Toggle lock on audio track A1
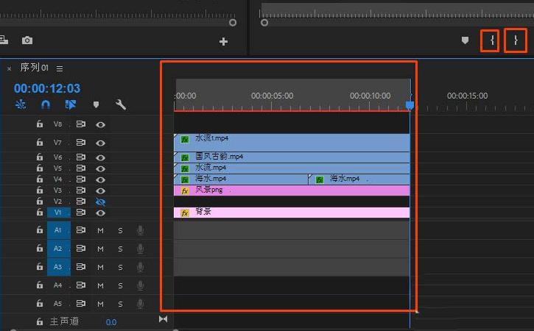The image size is (534, 331). click(x=40, y=230)
